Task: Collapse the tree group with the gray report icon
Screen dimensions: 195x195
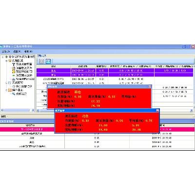Action: 7,83
